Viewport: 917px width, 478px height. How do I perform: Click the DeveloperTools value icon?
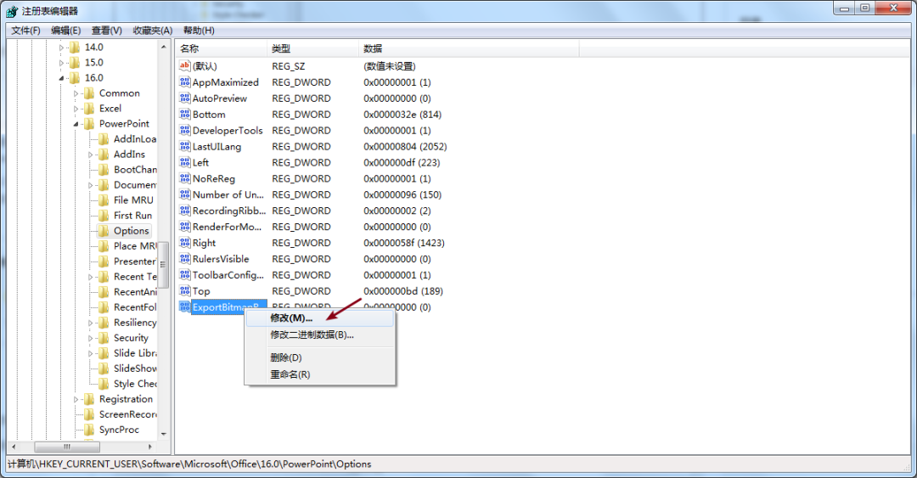click(185, 130)
